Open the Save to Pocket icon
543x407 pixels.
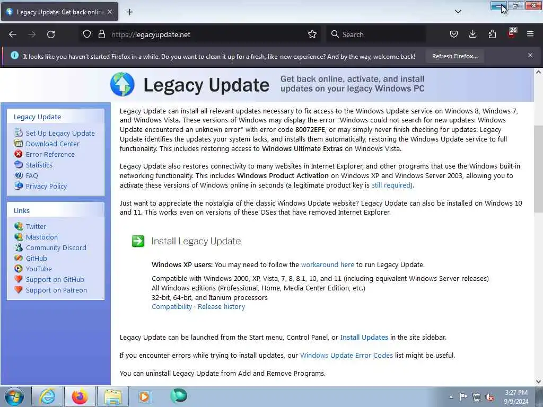pyautogui.click(x=454, y=34)
